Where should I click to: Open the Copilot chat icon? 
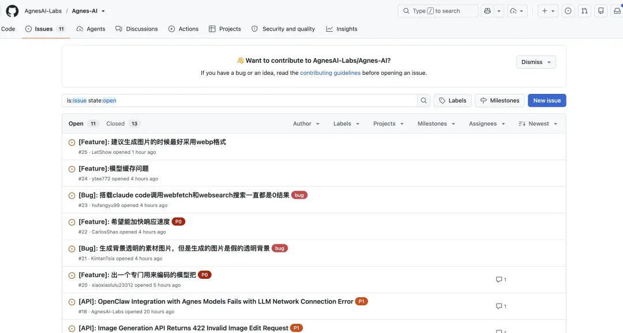coord(487,11)
